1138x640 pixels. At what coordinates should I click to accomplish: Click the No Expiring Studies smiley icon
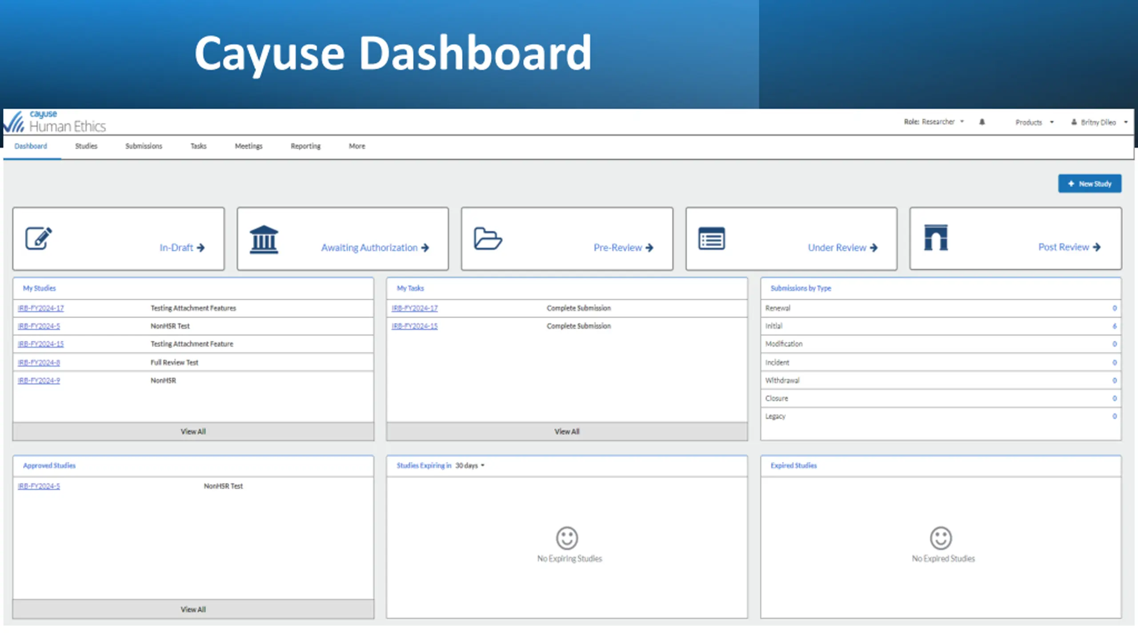[x=567, y=538]
